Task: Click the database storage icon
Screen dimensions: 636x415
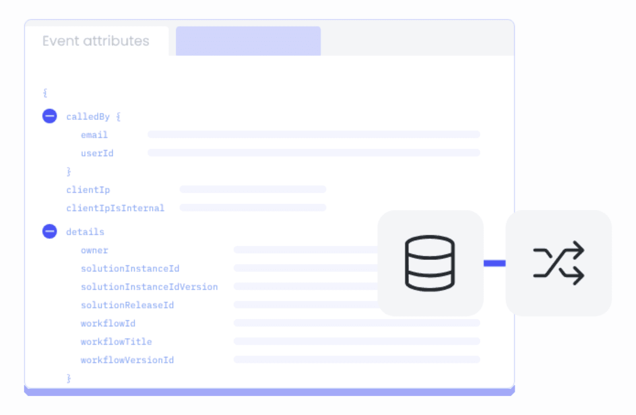Action: click(x=429, y=263)
